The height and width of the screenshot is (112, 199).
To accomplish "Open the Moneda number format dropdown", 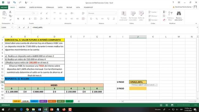I will [116, 13].
